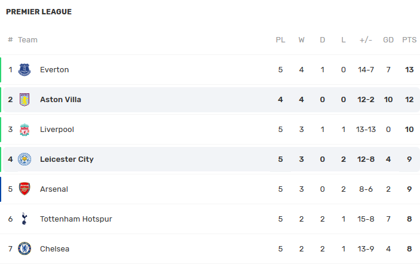Image resolution: width=420 pixels, height=264 pixels.
Task: Click the Tottenham Hotspur club crest
Action: tap(24, 219)
